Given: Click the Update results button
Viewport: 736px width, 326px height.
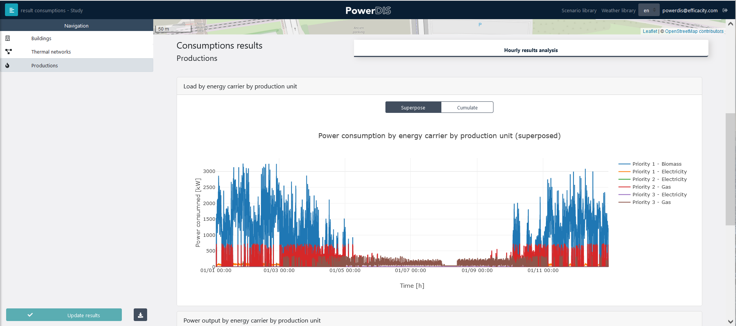Looking at the screenshot, I should point(64,315).
